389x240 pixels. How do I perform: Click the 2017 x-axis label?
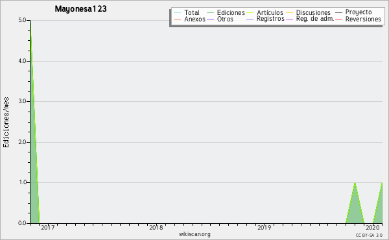click(x=47, y=227)
